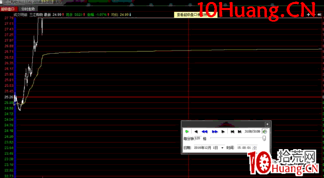Screen dimensions: 324x178
Task: Switch to the 超级盘口 tab
Action: (8, 9)
